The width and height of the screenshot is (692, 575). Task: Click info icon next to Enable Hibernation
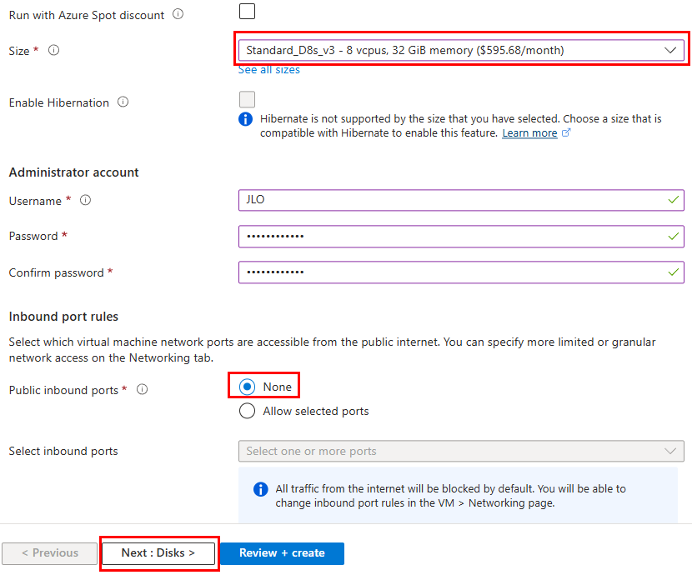(123, 102)
